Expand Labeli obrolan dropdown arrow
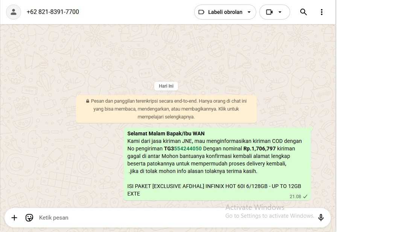This screenshot has height=232, width=409. tap(249, 12)
